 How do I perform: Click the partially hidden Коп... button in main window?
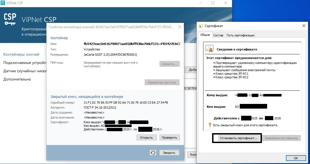pyautogui.click(x=192, y=155)
